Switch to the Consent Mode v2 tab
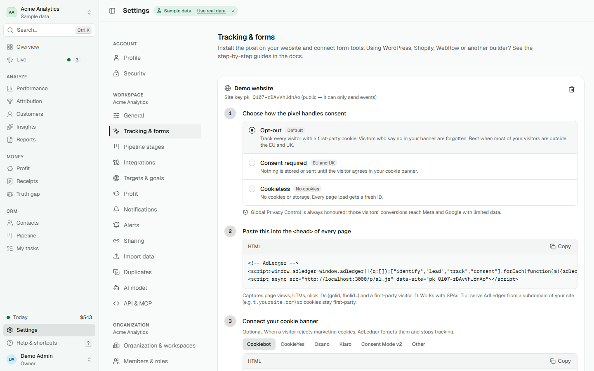Screen dimensions: 594x371 (382, 344)
